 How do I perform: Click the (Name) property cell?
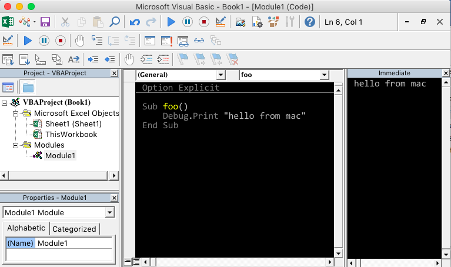(x=21, y=243)
